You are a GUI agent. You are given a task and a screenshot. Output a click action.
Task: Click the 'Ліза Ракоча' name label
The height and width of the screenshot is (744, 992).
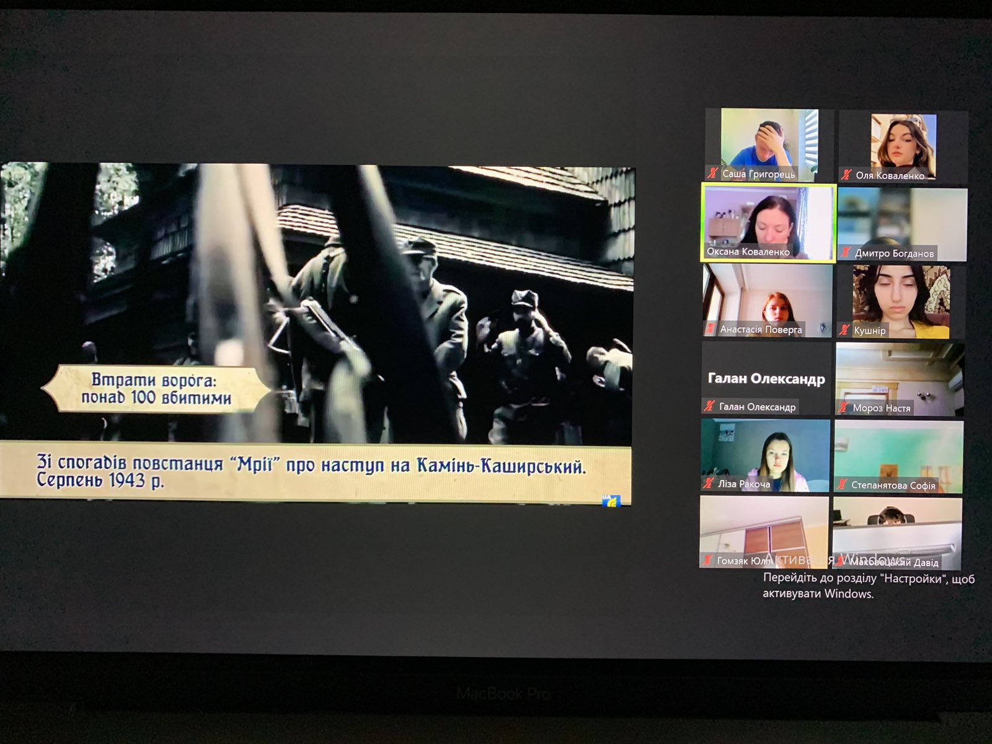click(x=744, y=484)
